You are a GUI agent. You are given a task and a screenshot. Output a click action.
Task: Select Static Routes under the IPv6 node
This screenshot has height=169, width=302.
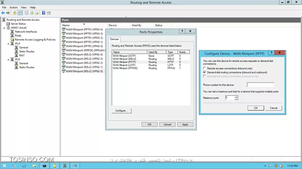[27, 67]
